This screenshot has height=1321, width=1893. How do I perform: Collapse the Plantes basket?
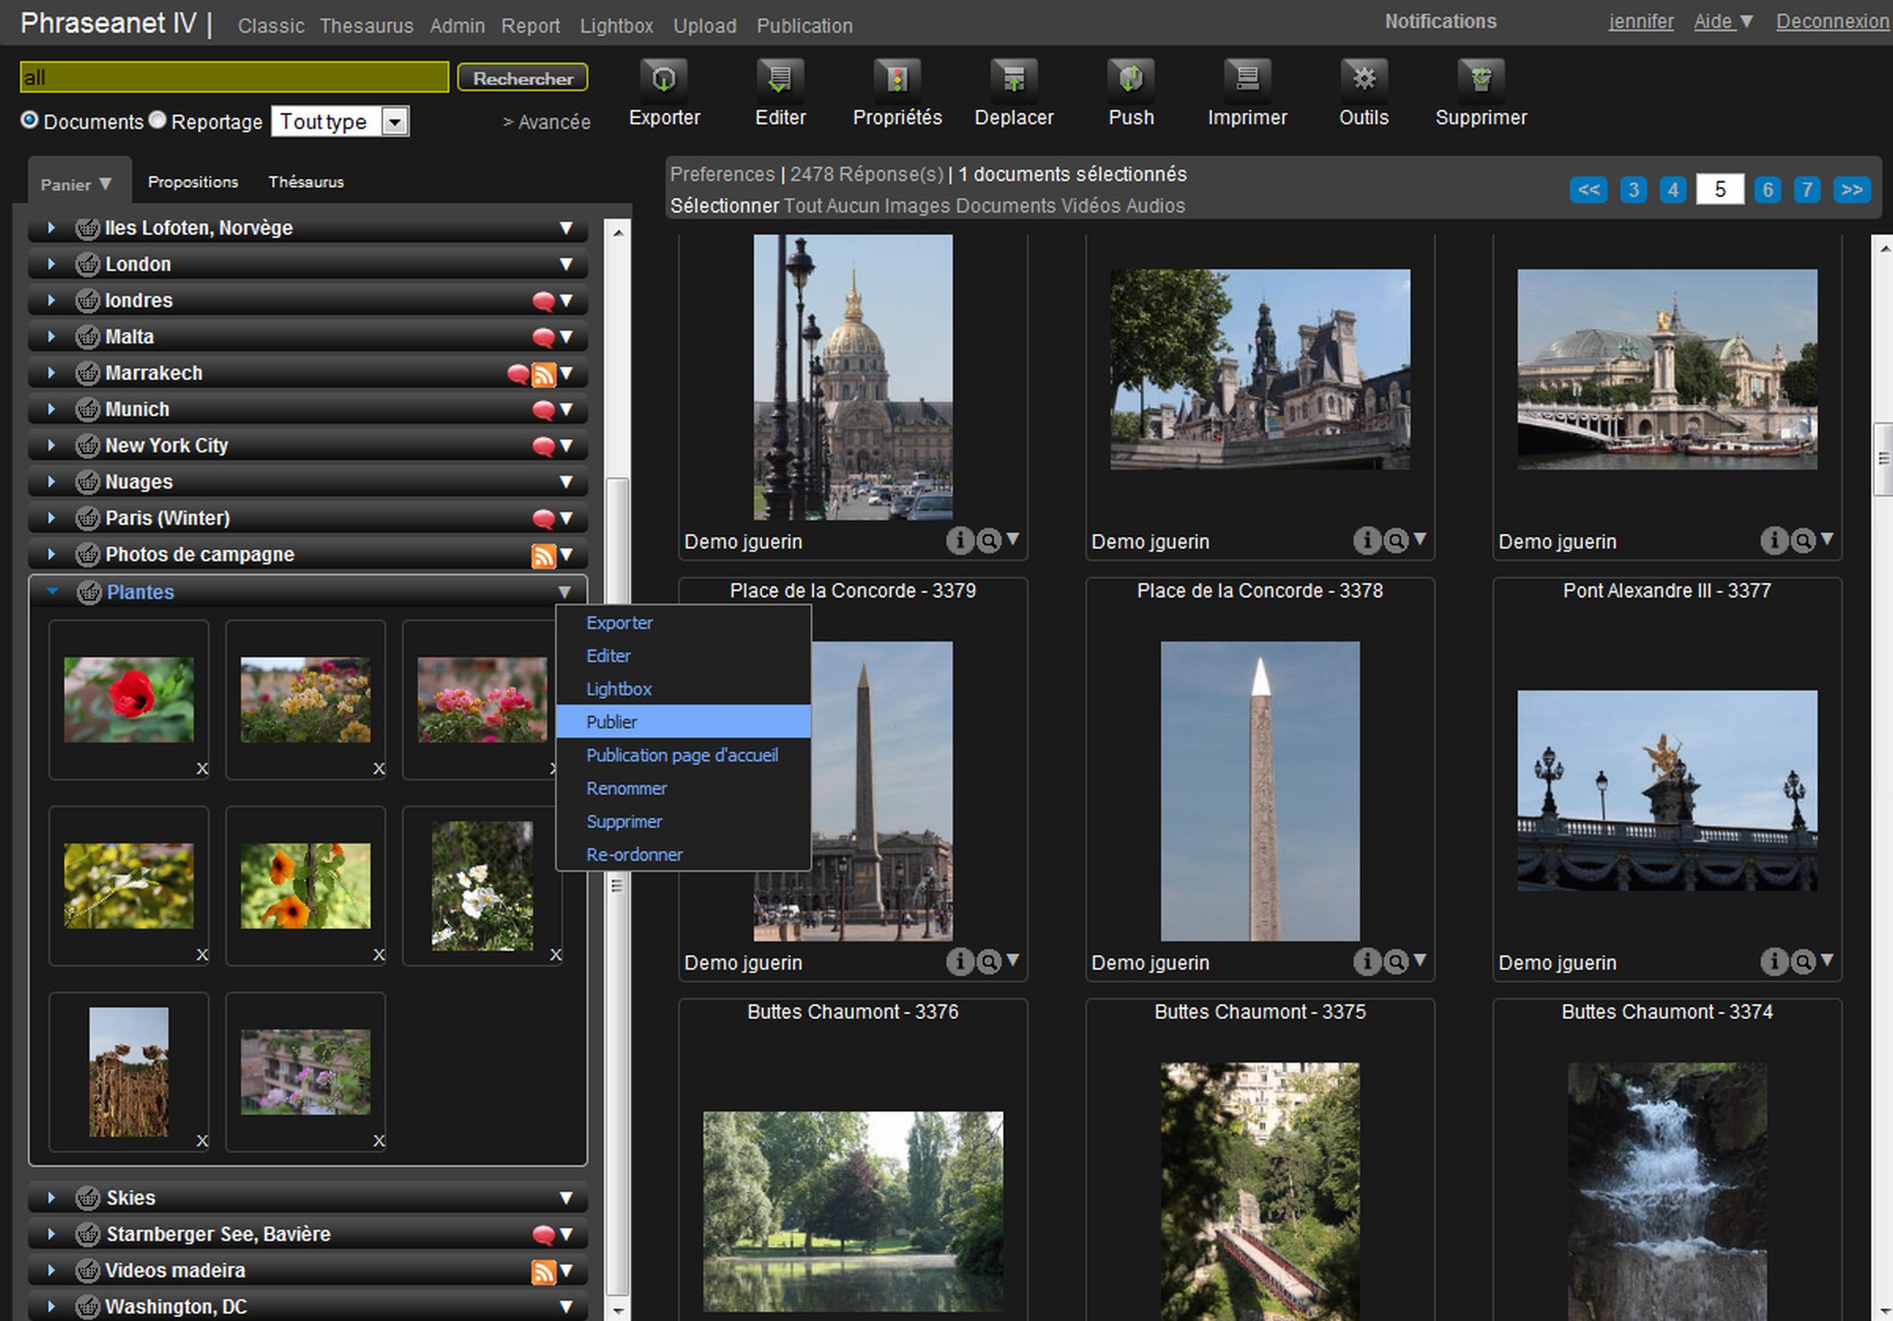pyautogui.click(x=53, y=592)
